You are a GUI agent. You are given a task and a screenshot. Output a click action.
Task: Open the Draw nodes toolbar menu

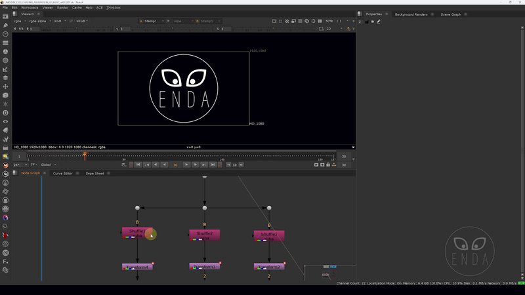click(x=5, y=25)
